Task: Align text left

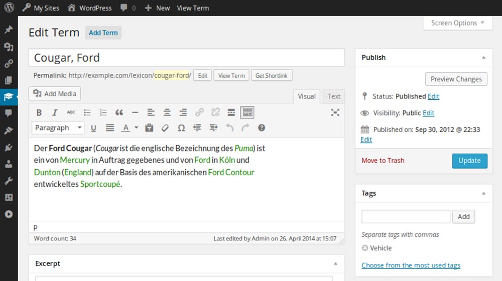Action: pos(151,112)
